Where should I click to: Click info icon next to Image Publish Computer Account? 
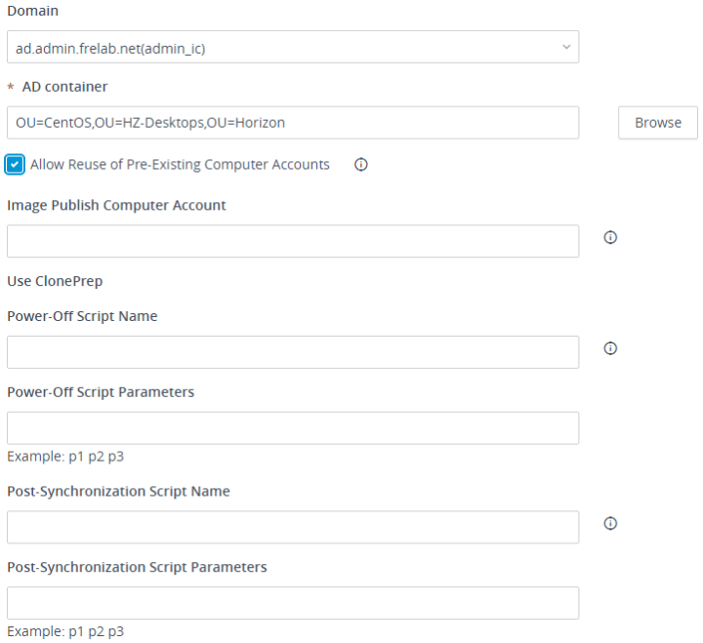pos(610,237)
